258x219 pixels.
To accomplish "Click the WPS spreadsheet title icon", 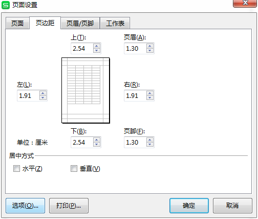I will point(6,5).
